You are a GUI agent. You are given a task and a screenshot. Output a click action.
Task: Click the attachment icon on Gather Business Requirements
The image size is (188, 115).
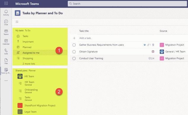(x=149, y=45)
